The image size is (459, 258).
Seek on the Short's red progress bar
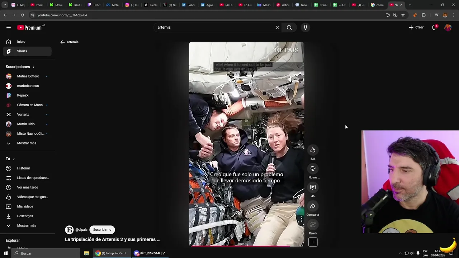pyautogui.click(x=246, y=246)
